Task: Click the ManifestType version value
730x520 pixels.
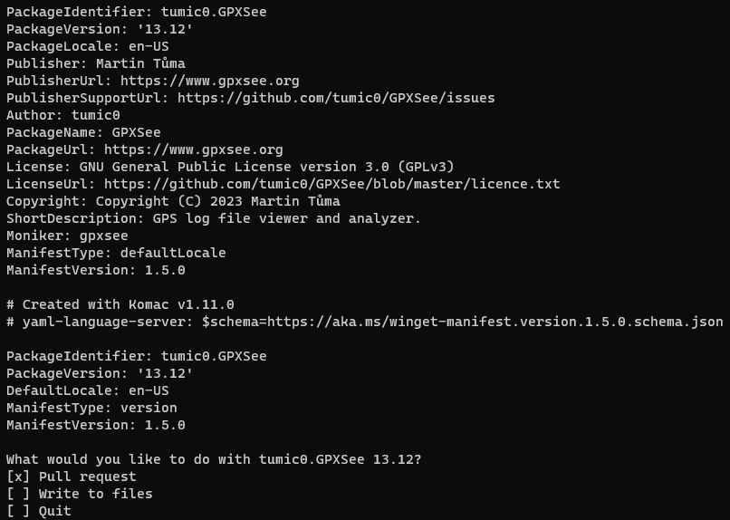Action: (148, 408)
